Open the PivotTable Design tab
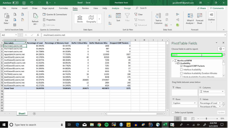This screenshot has width=228, height=128. point(127,8)
